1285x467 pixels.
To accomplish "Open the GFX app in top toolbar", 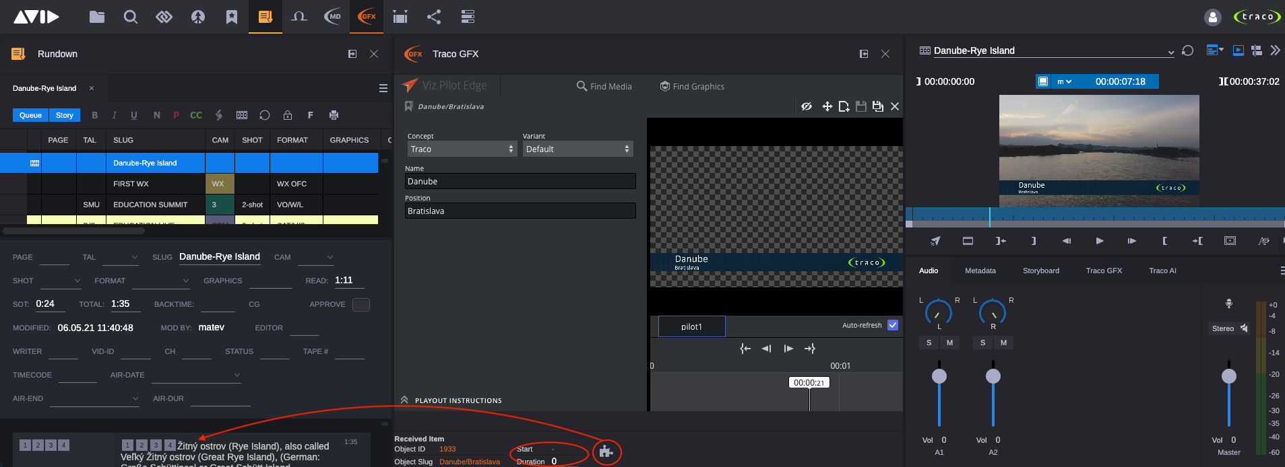I will (x=367, y=17).
